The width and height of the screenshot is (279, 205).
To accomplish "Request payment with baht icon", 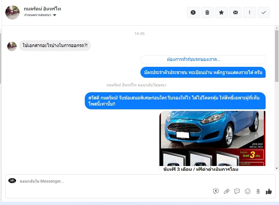I will tap(258, 191).
